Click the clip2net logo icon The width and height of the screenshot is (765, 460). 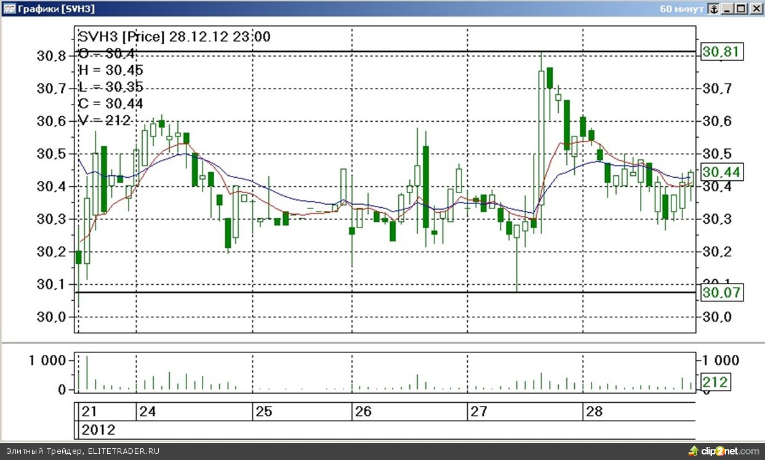coord(693,451)
